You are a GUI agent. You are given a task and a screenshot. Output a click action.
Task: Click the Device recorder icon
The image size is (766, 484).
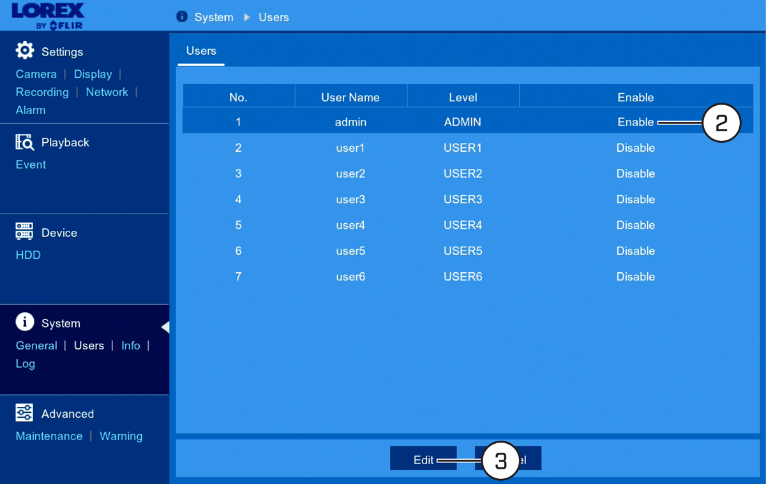pyautogui.click(x=24, y=231)
